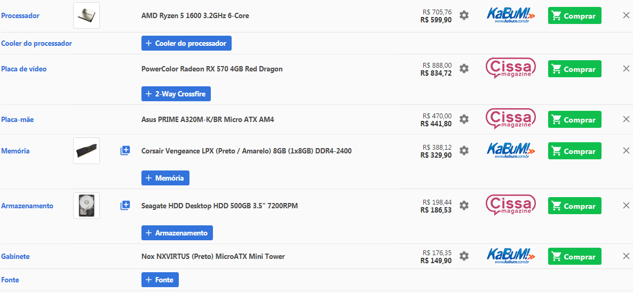Viewport: 633px width, 293px height.
Task: Open the Fonte category link
Action: [x=10, y=280]
